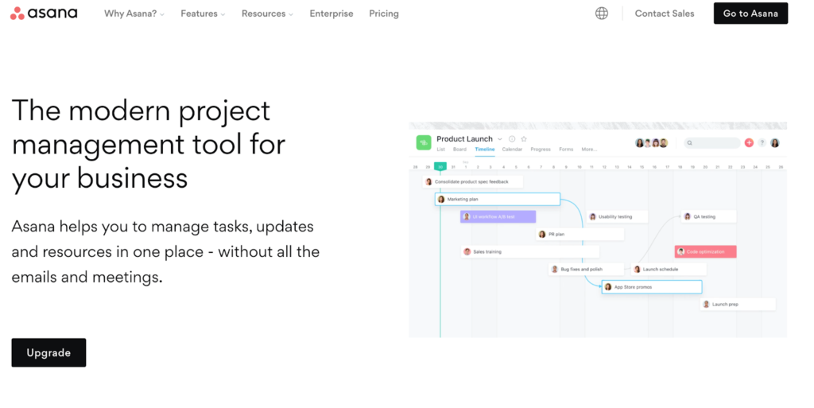Image resolution: width=814 pixels, height=408 pixels.
Task: Open the Product Launch title chevron
Action: tap(500, 139)
